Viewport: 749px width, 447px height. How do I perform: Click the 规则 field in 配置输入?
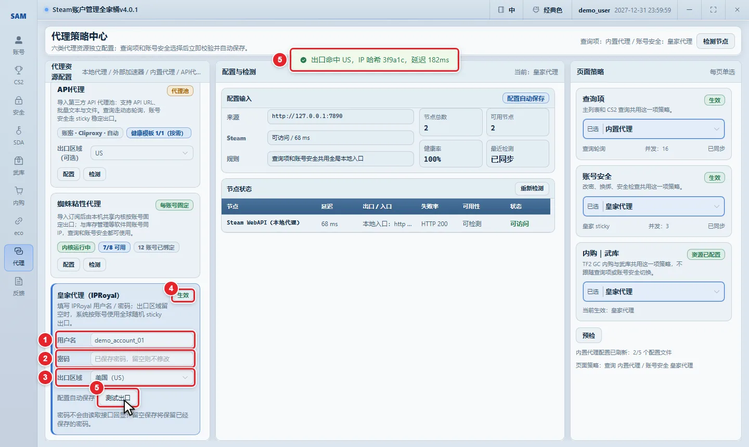[341, 159]
